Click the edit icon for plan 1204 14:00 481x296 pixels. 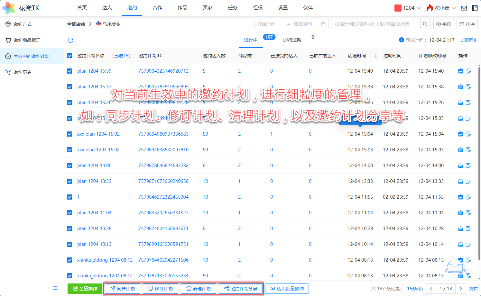(468, 166)
